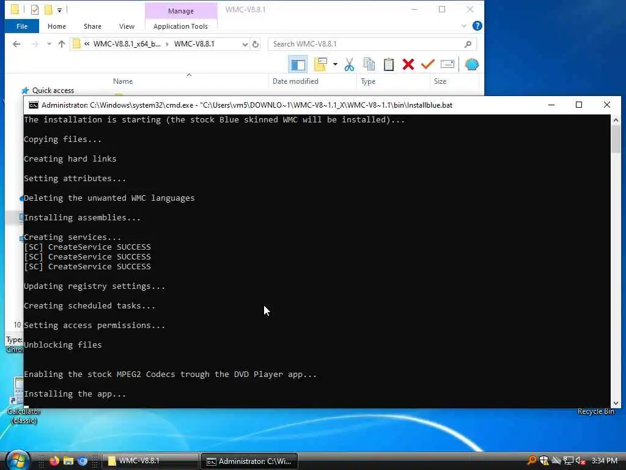Expand the ribbon using the chevron
The image size is (626, 470).
click(x=463, y=26)
